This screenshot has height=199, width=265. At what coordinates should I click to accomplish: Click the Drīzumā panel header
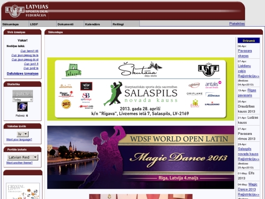coord(248,41)
